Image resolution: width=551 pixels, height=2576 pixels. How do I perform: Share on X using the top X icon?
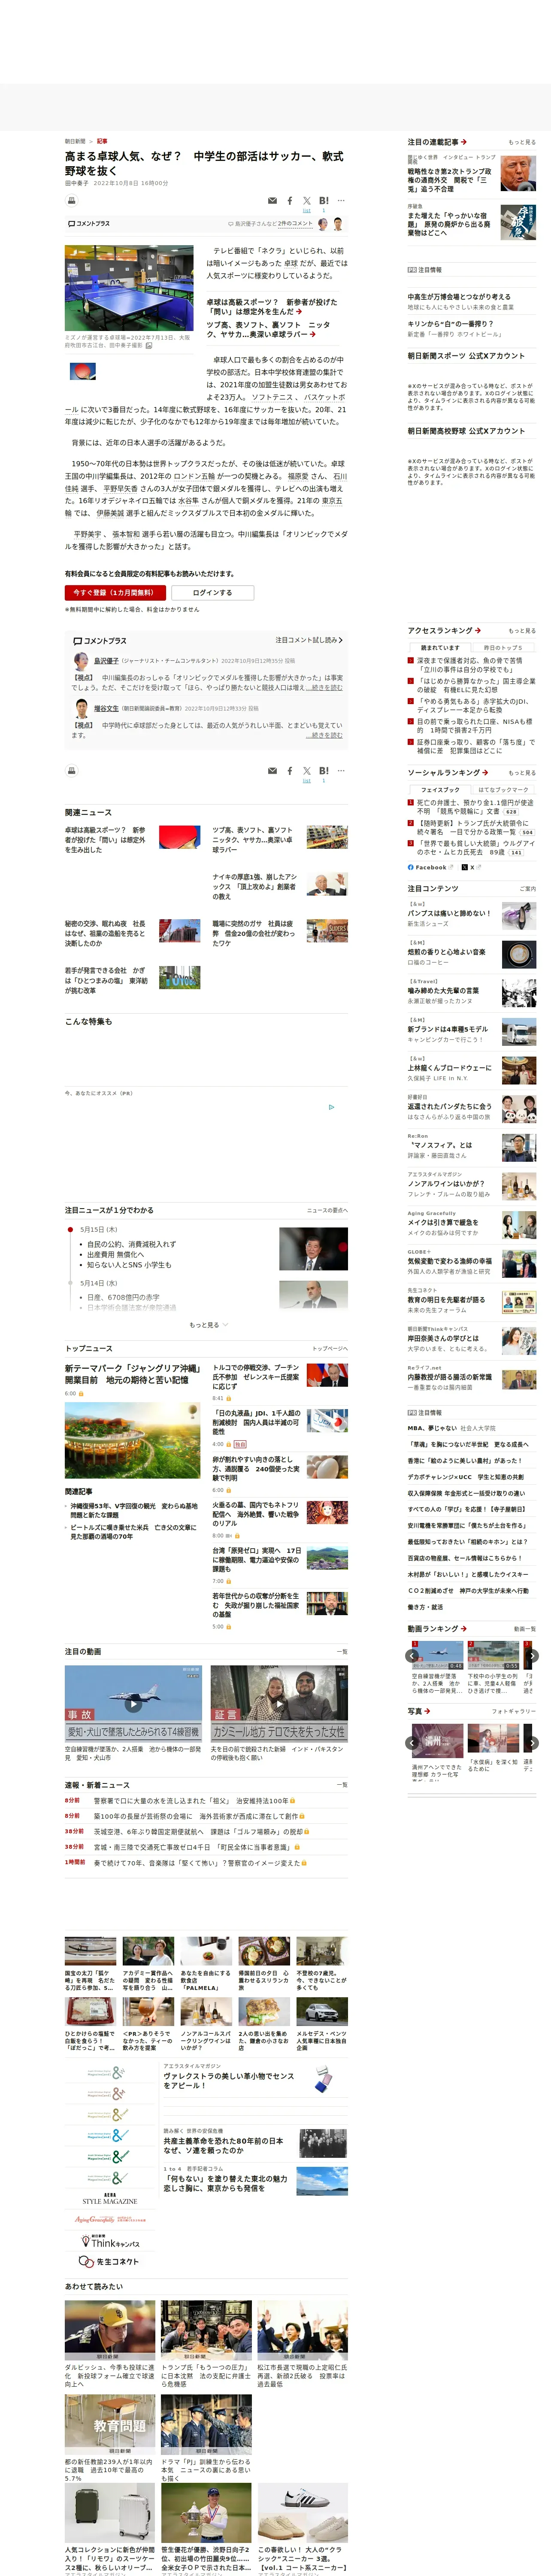click(307, 201)
